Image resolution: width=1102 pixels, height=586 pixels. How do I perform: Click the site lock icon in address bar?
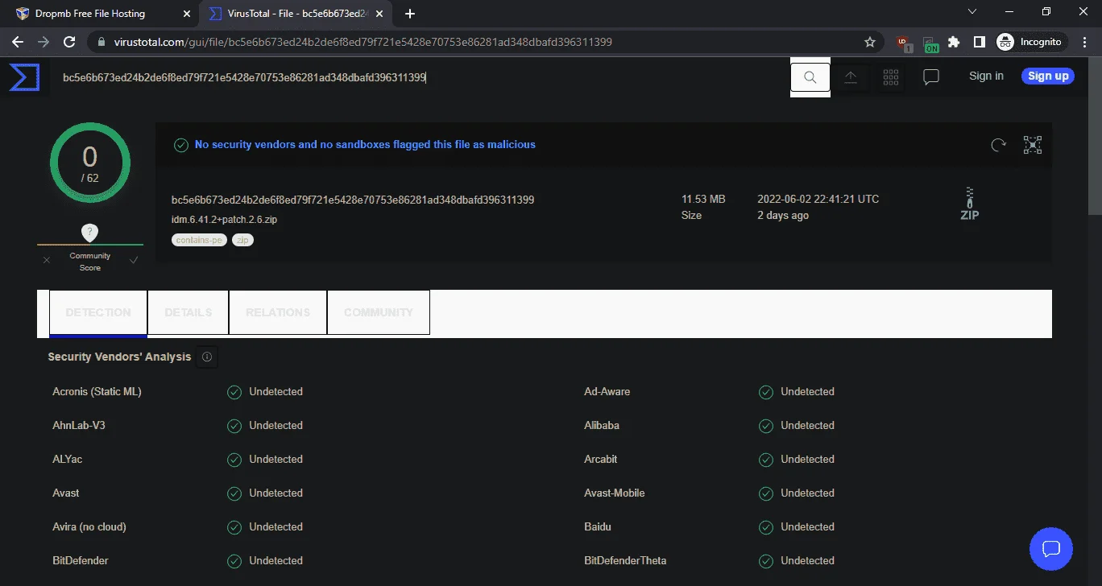point(101,42)
